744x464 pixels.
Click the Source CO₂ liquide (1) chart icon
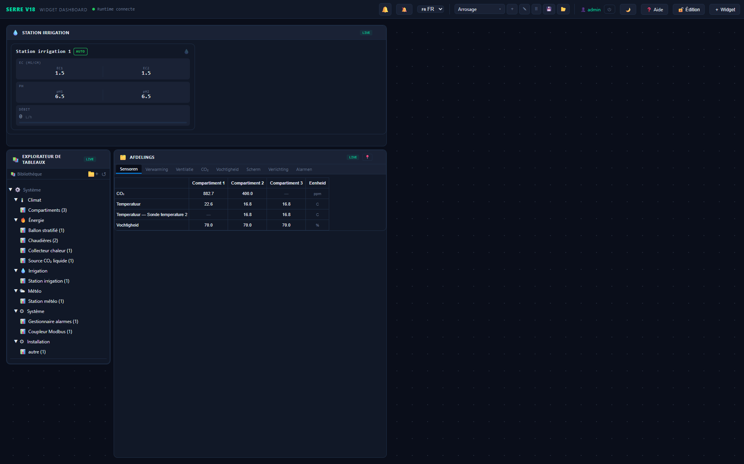coord(23,261)
